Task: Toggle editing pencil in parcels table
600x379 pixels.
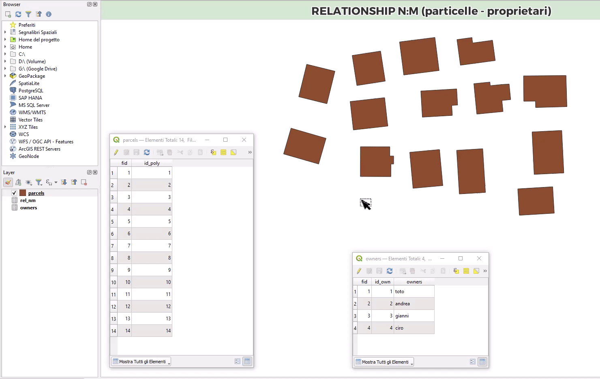Action: click(116, 152)
